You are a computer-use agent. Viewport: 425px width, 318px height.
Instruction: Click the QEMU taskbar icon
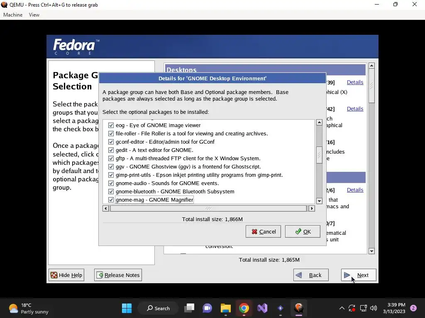coord(299,308)
